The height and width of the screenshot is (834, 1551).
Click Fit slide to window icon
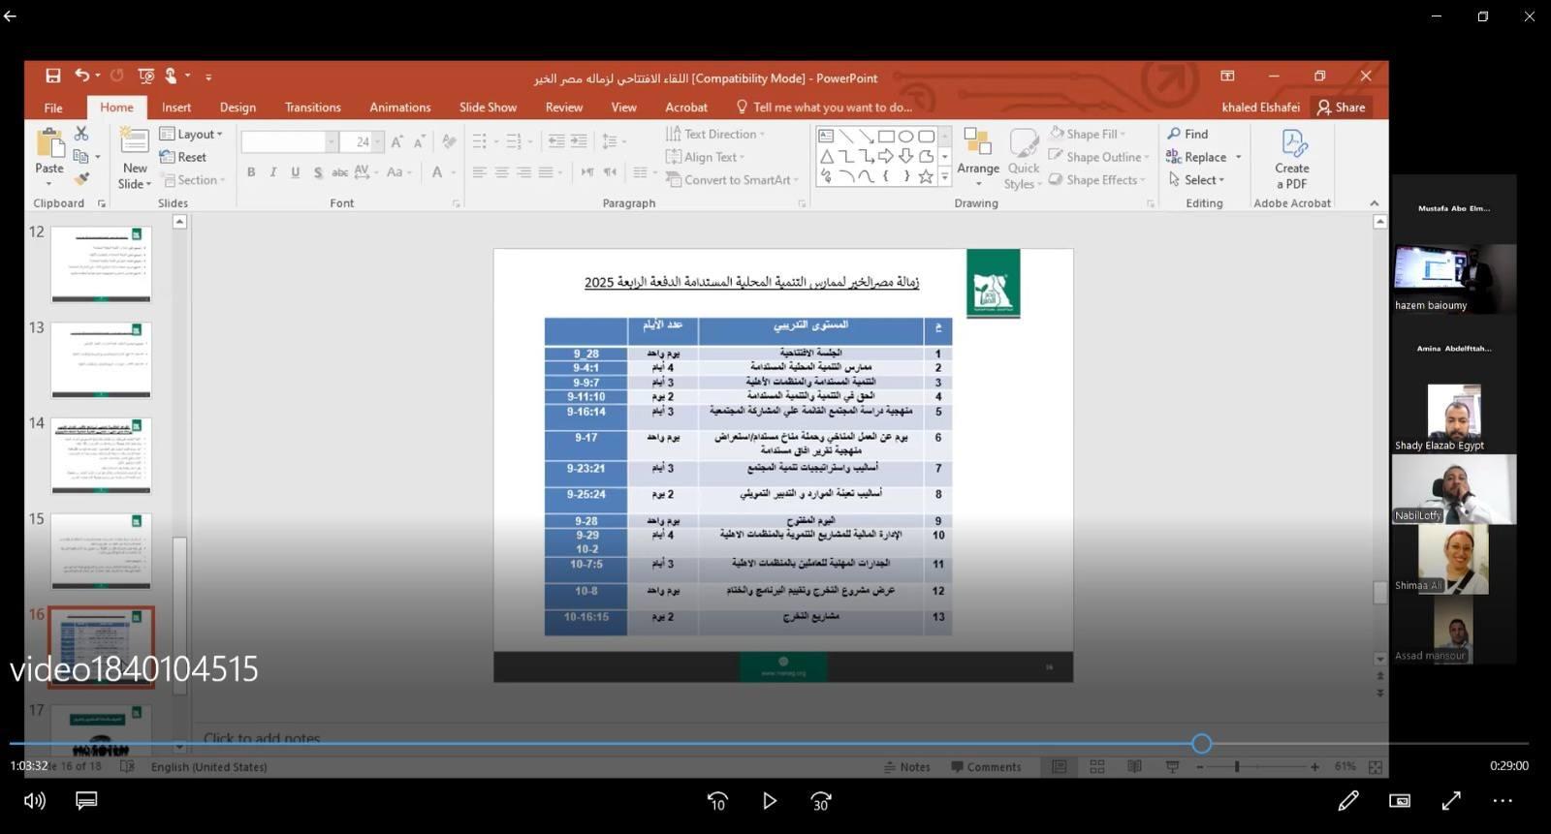pyautogui.click(x=1376, y=767)
